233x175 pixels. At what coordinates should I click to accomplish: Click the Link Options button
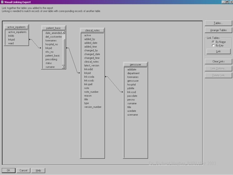click(218, 68)
